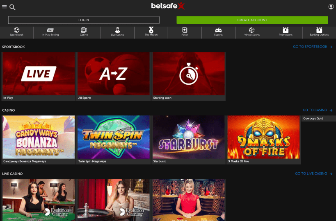
Task: Click the Starting soon caption text
Action: click(162, 98)
